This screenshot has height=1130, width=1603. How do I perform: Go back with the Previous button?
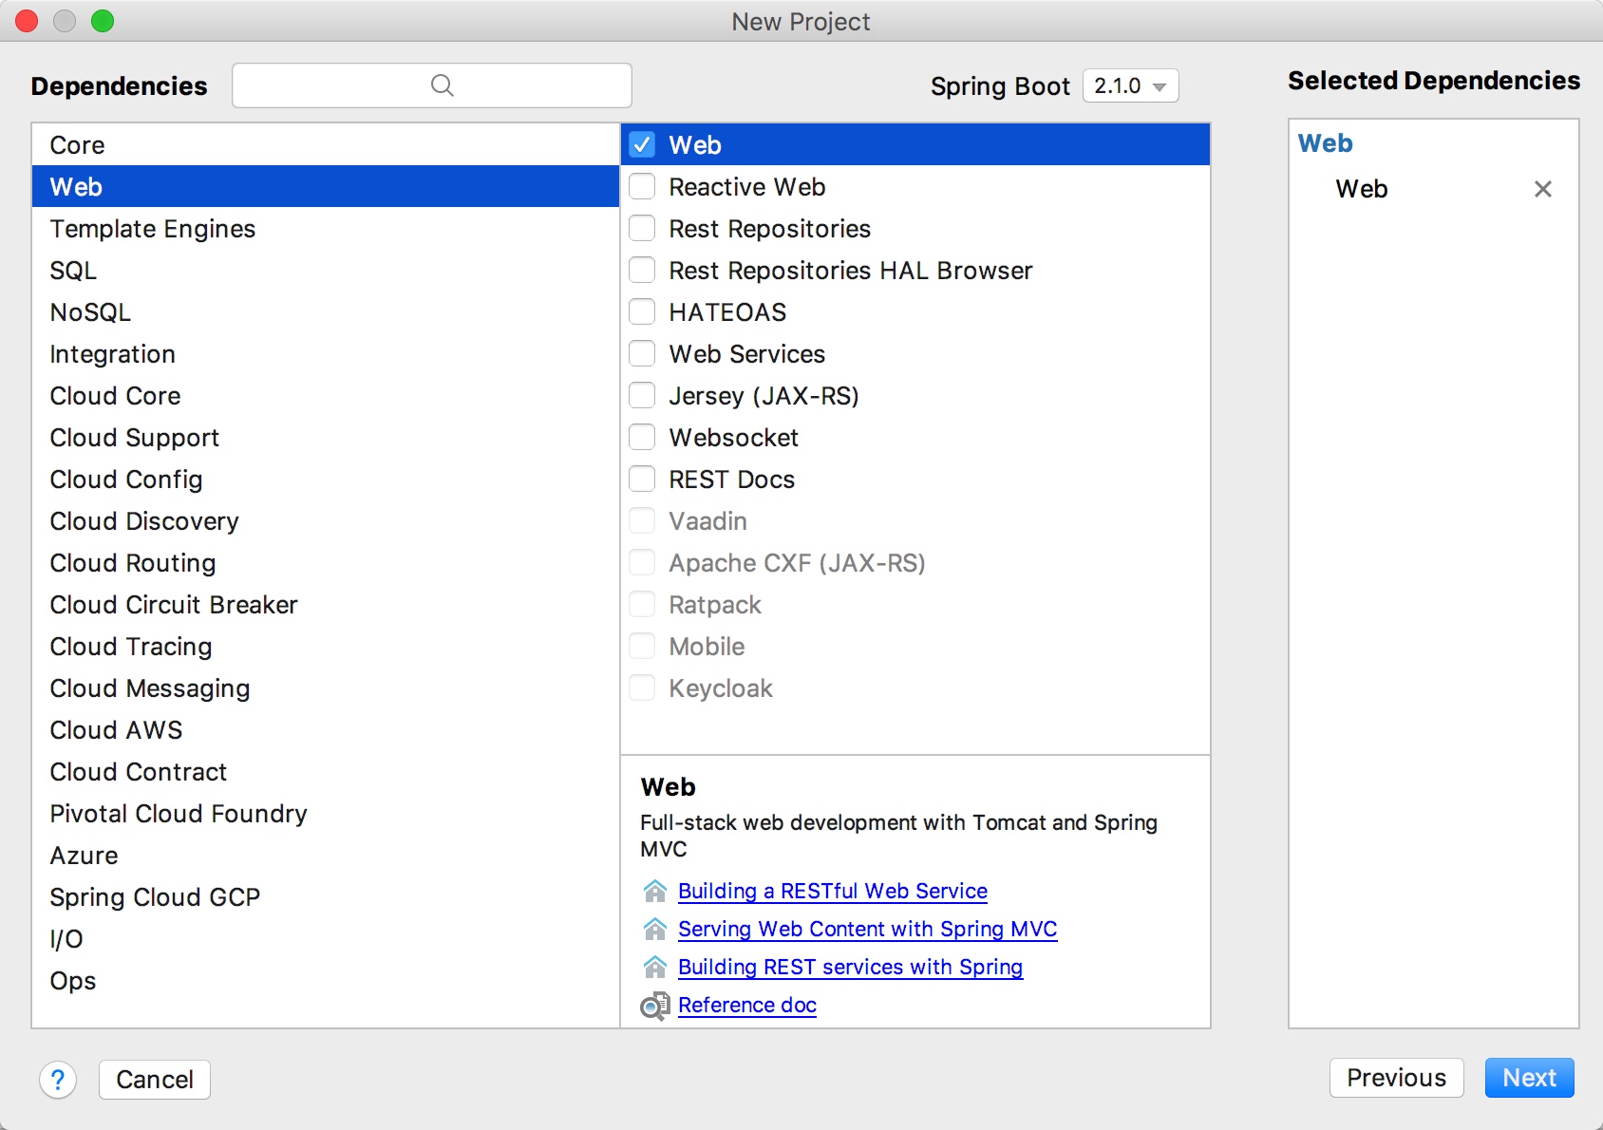1396,1078
